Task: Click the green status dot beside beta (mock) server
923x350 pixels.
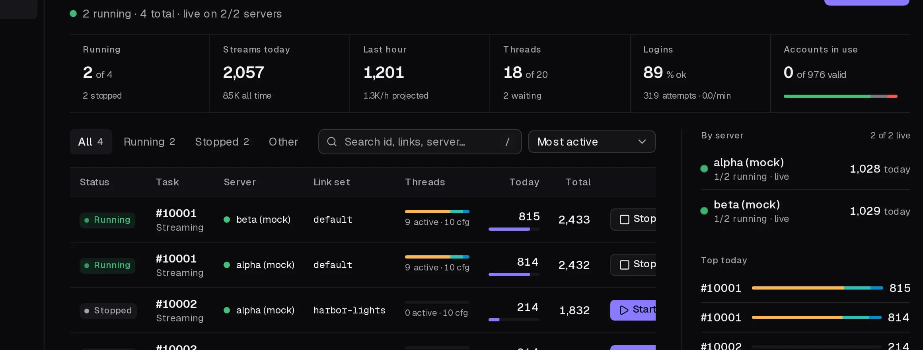Action: (x=704, y=211)
